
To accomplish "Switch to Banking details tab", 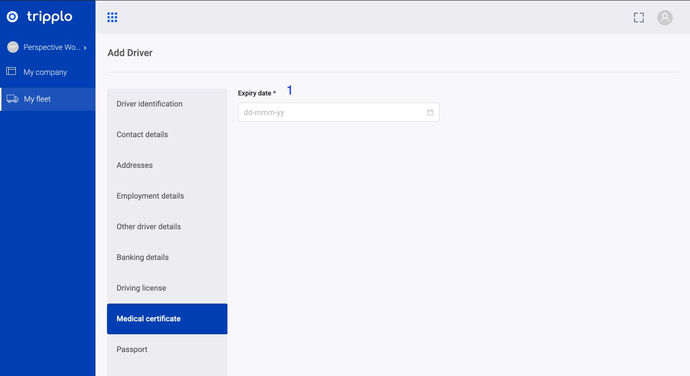I will coord(143,257).
